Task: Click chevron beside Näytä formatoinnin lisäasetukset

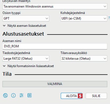Action: click(x=4, y=66)
